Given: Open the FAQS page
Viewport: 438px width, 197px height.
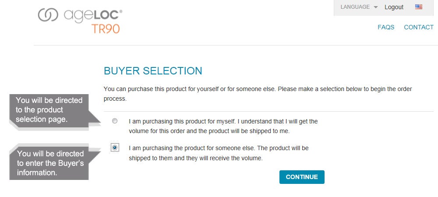Looking at the screenshot, I should point(386,27).
